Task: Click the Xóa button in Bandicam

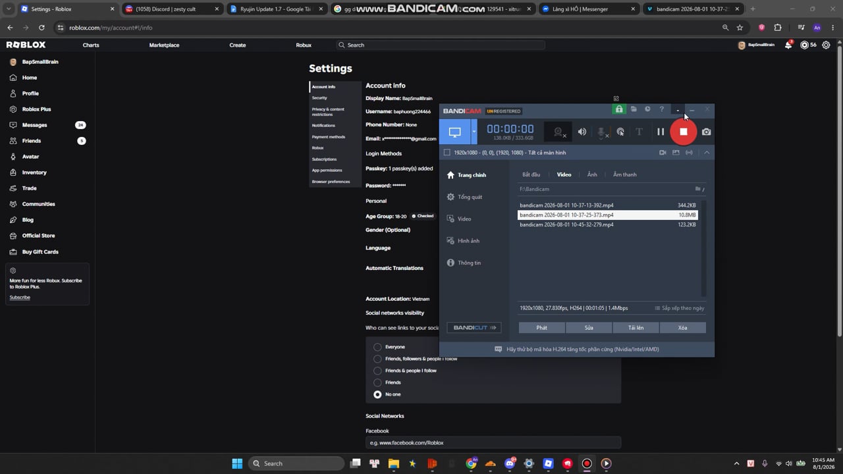Action: (683, 327)
